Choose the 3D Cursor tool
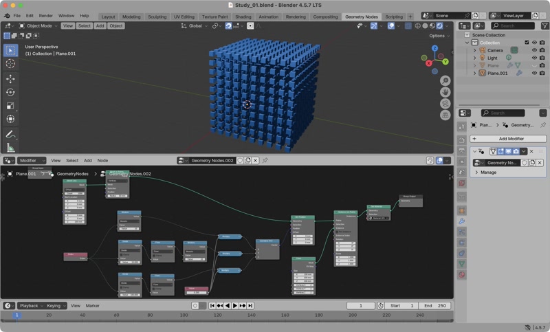 [10, 63]
